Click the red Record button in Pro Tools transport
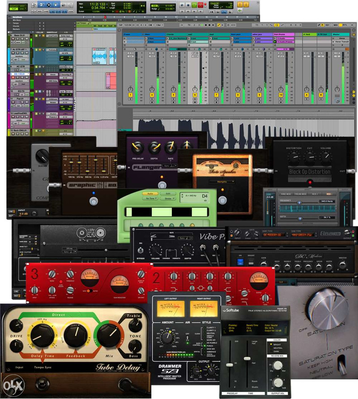 click(x=200, y=5)
